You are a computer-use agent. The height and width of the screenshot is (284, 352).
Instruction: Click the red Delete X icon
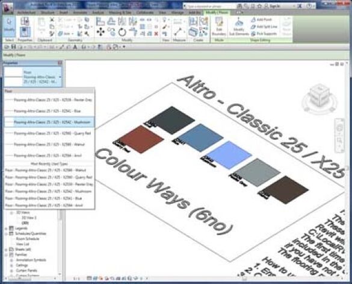(x=156, y=34)
